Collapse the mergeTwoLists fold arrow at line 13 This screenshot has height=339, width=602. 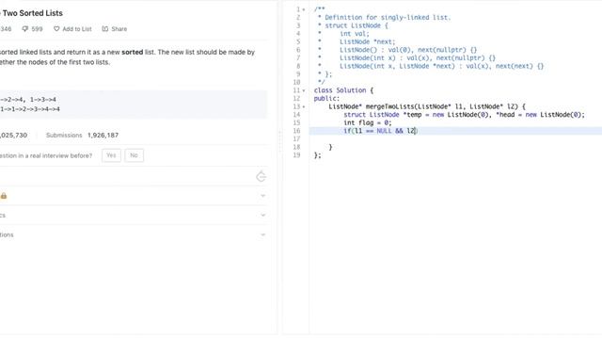304,106
